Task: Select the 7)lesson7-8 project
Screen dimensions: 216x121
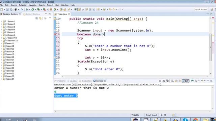Action: [x=11, y=38]
